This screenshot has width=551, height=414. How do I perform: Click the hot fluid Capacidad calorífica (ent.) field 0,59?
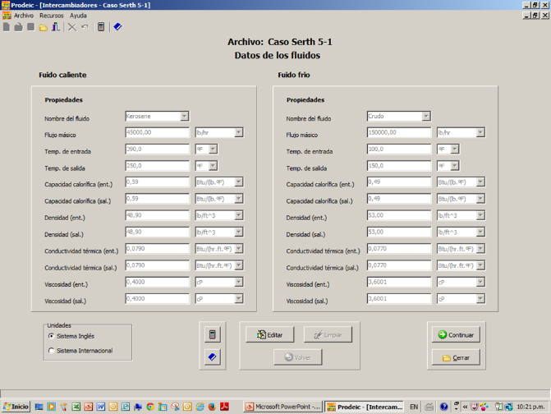(x=157, y=182)
